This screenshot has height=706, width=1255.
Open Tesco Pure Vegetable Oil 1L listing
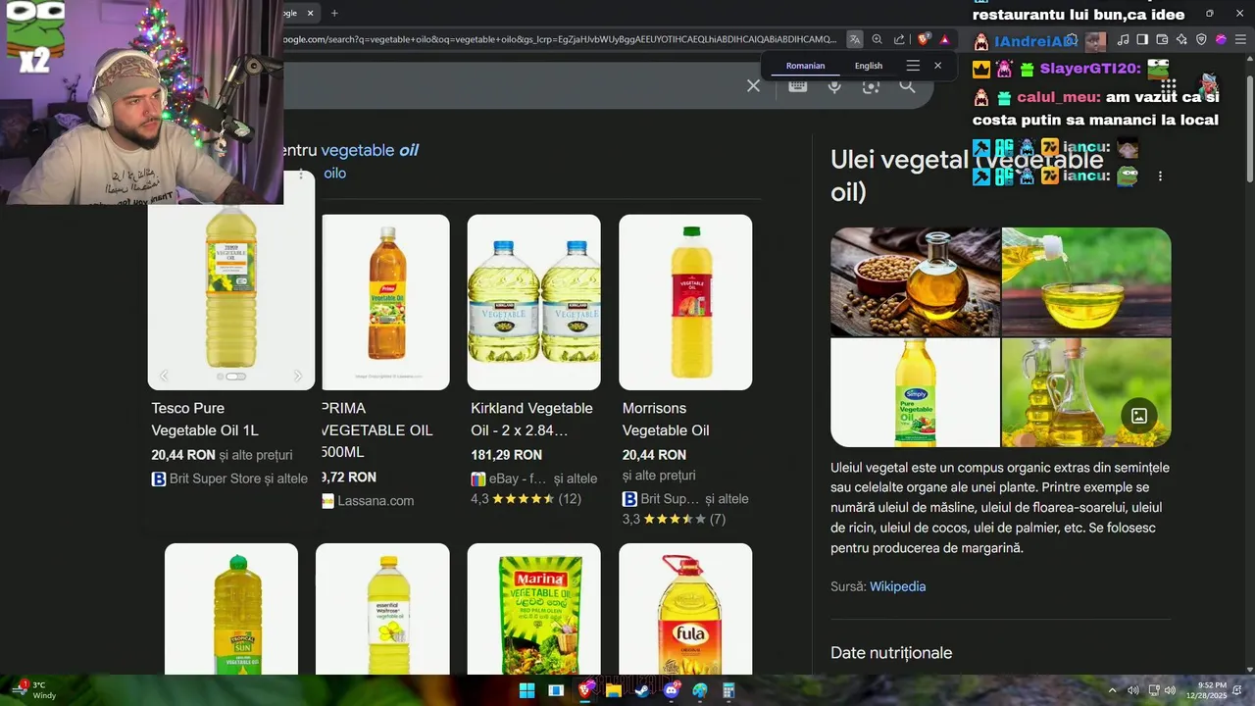(205, 419)
